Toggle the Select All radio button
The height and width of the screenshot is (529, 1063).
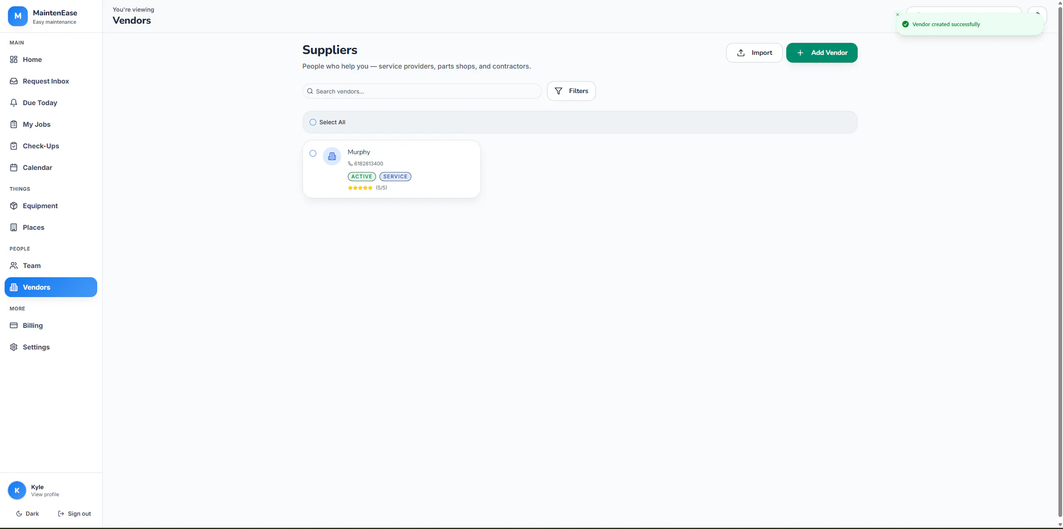click(313, 122)
